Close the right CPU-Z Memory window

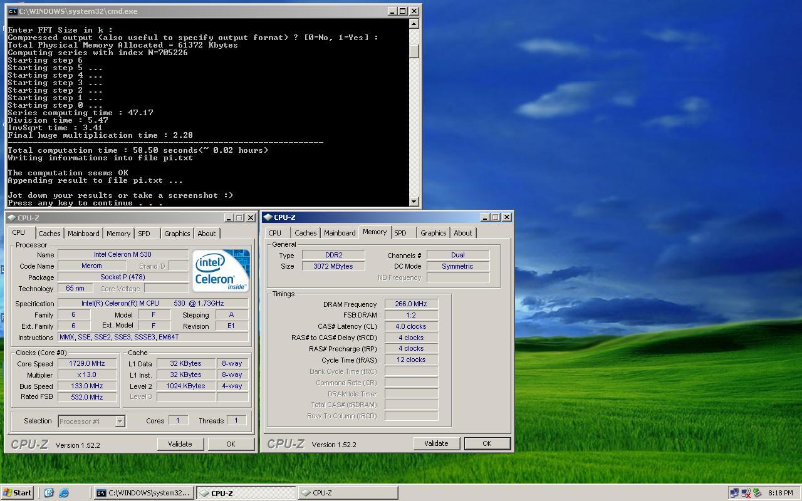coord(507,217)
